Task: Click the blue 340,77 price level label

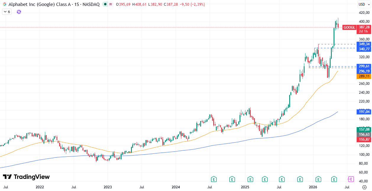Action: tap(364, 49)
